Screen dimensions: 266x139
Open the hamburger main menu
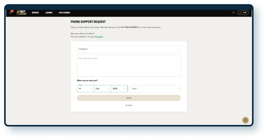(11, 13)
